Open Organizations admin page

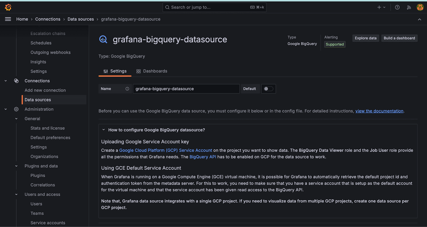(x=44, y=157)
